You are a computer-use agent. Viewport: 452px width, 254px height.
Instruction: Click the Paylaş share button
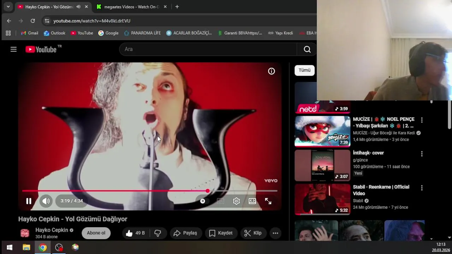point(185,233)
